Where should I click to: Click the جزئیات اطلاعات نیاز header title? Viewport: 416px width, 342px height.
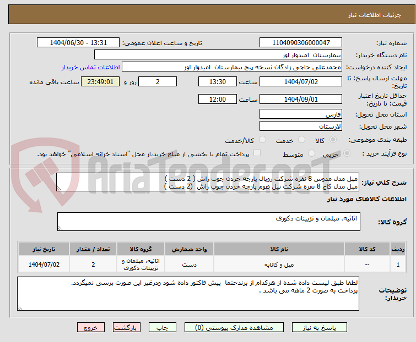click(375, 15)
